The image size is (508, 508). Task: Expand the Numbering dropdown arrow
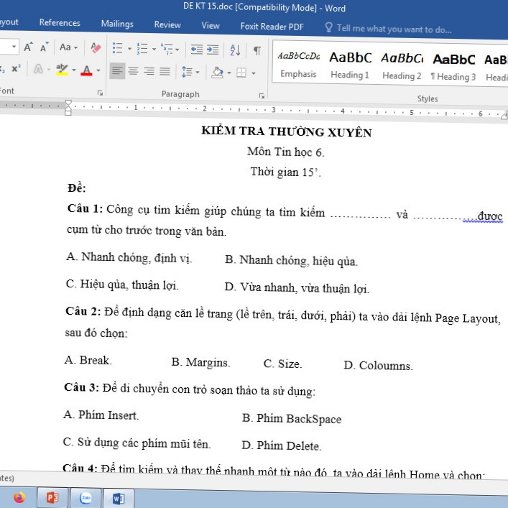[154, 50]
